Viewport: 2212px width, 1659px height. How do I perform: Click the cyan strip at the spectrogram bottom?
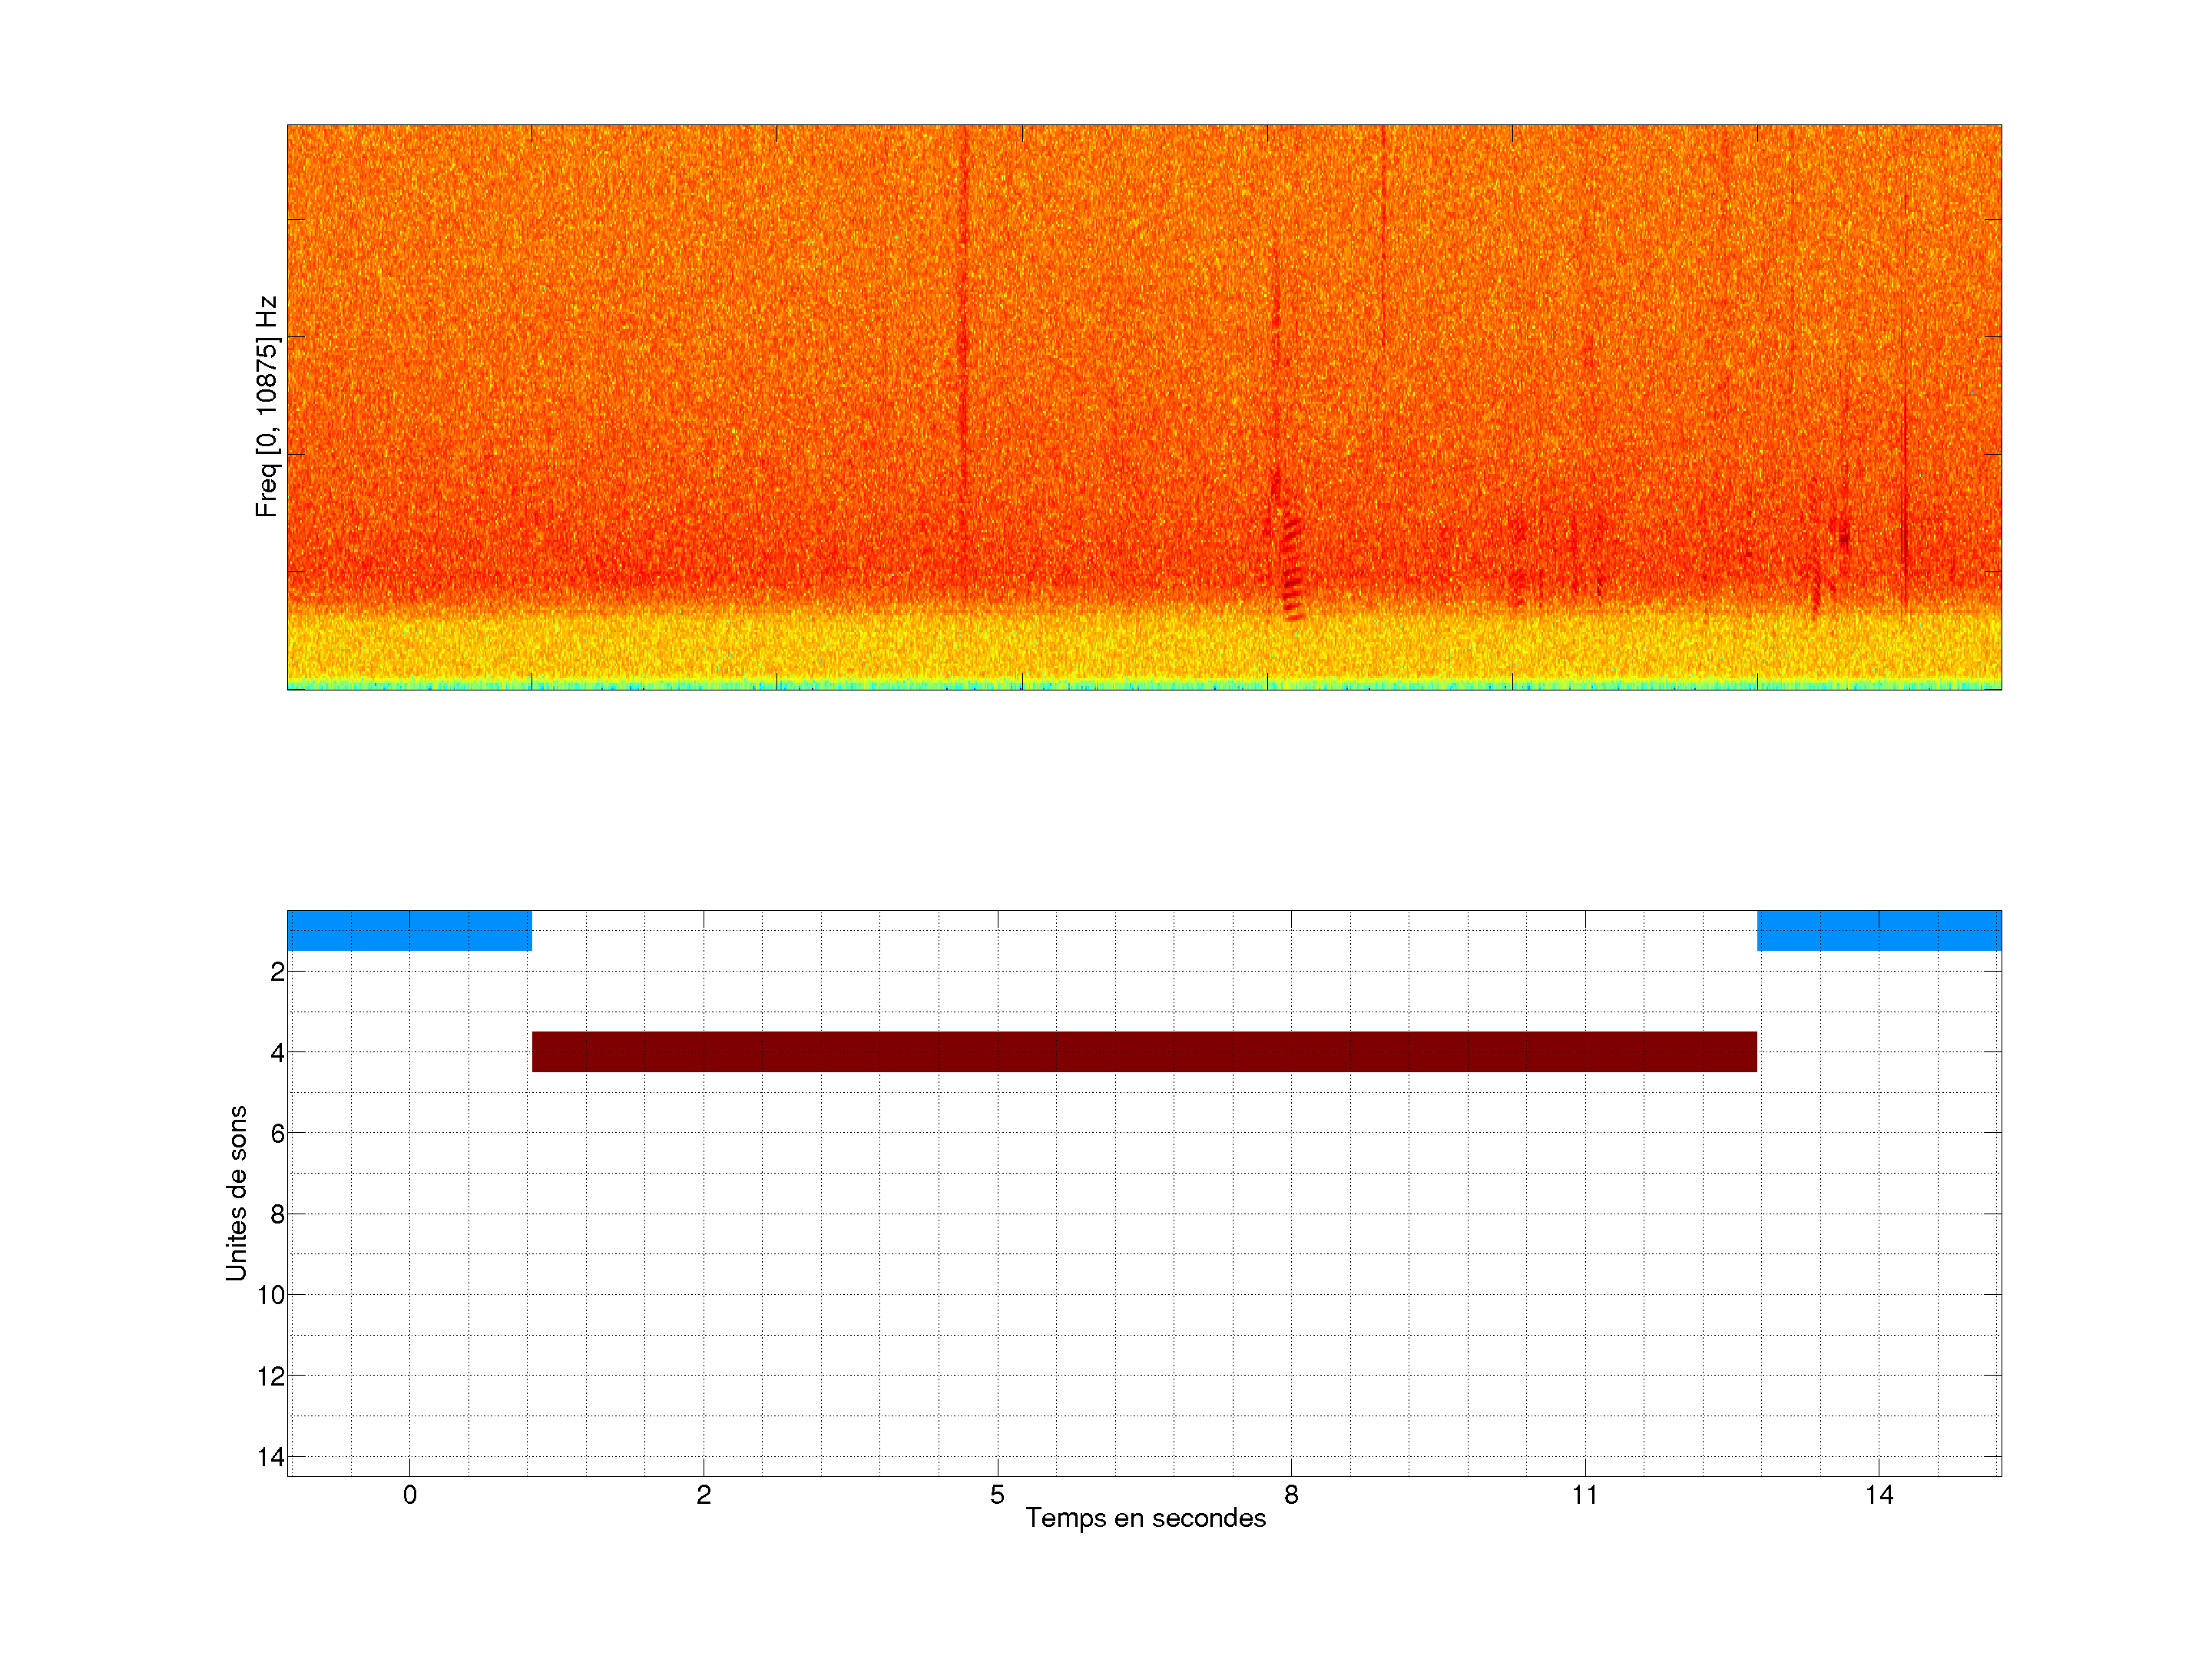[x=1143, y=685]
